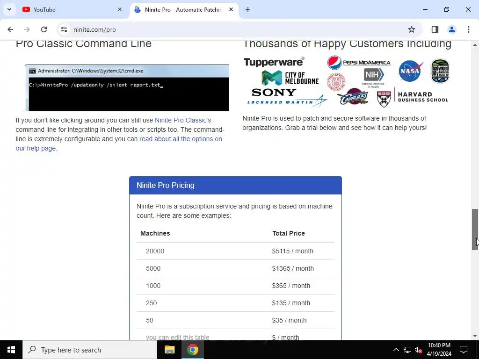
Task: Open Chrome's three-dot menu
Action: [x=469, y=29]
